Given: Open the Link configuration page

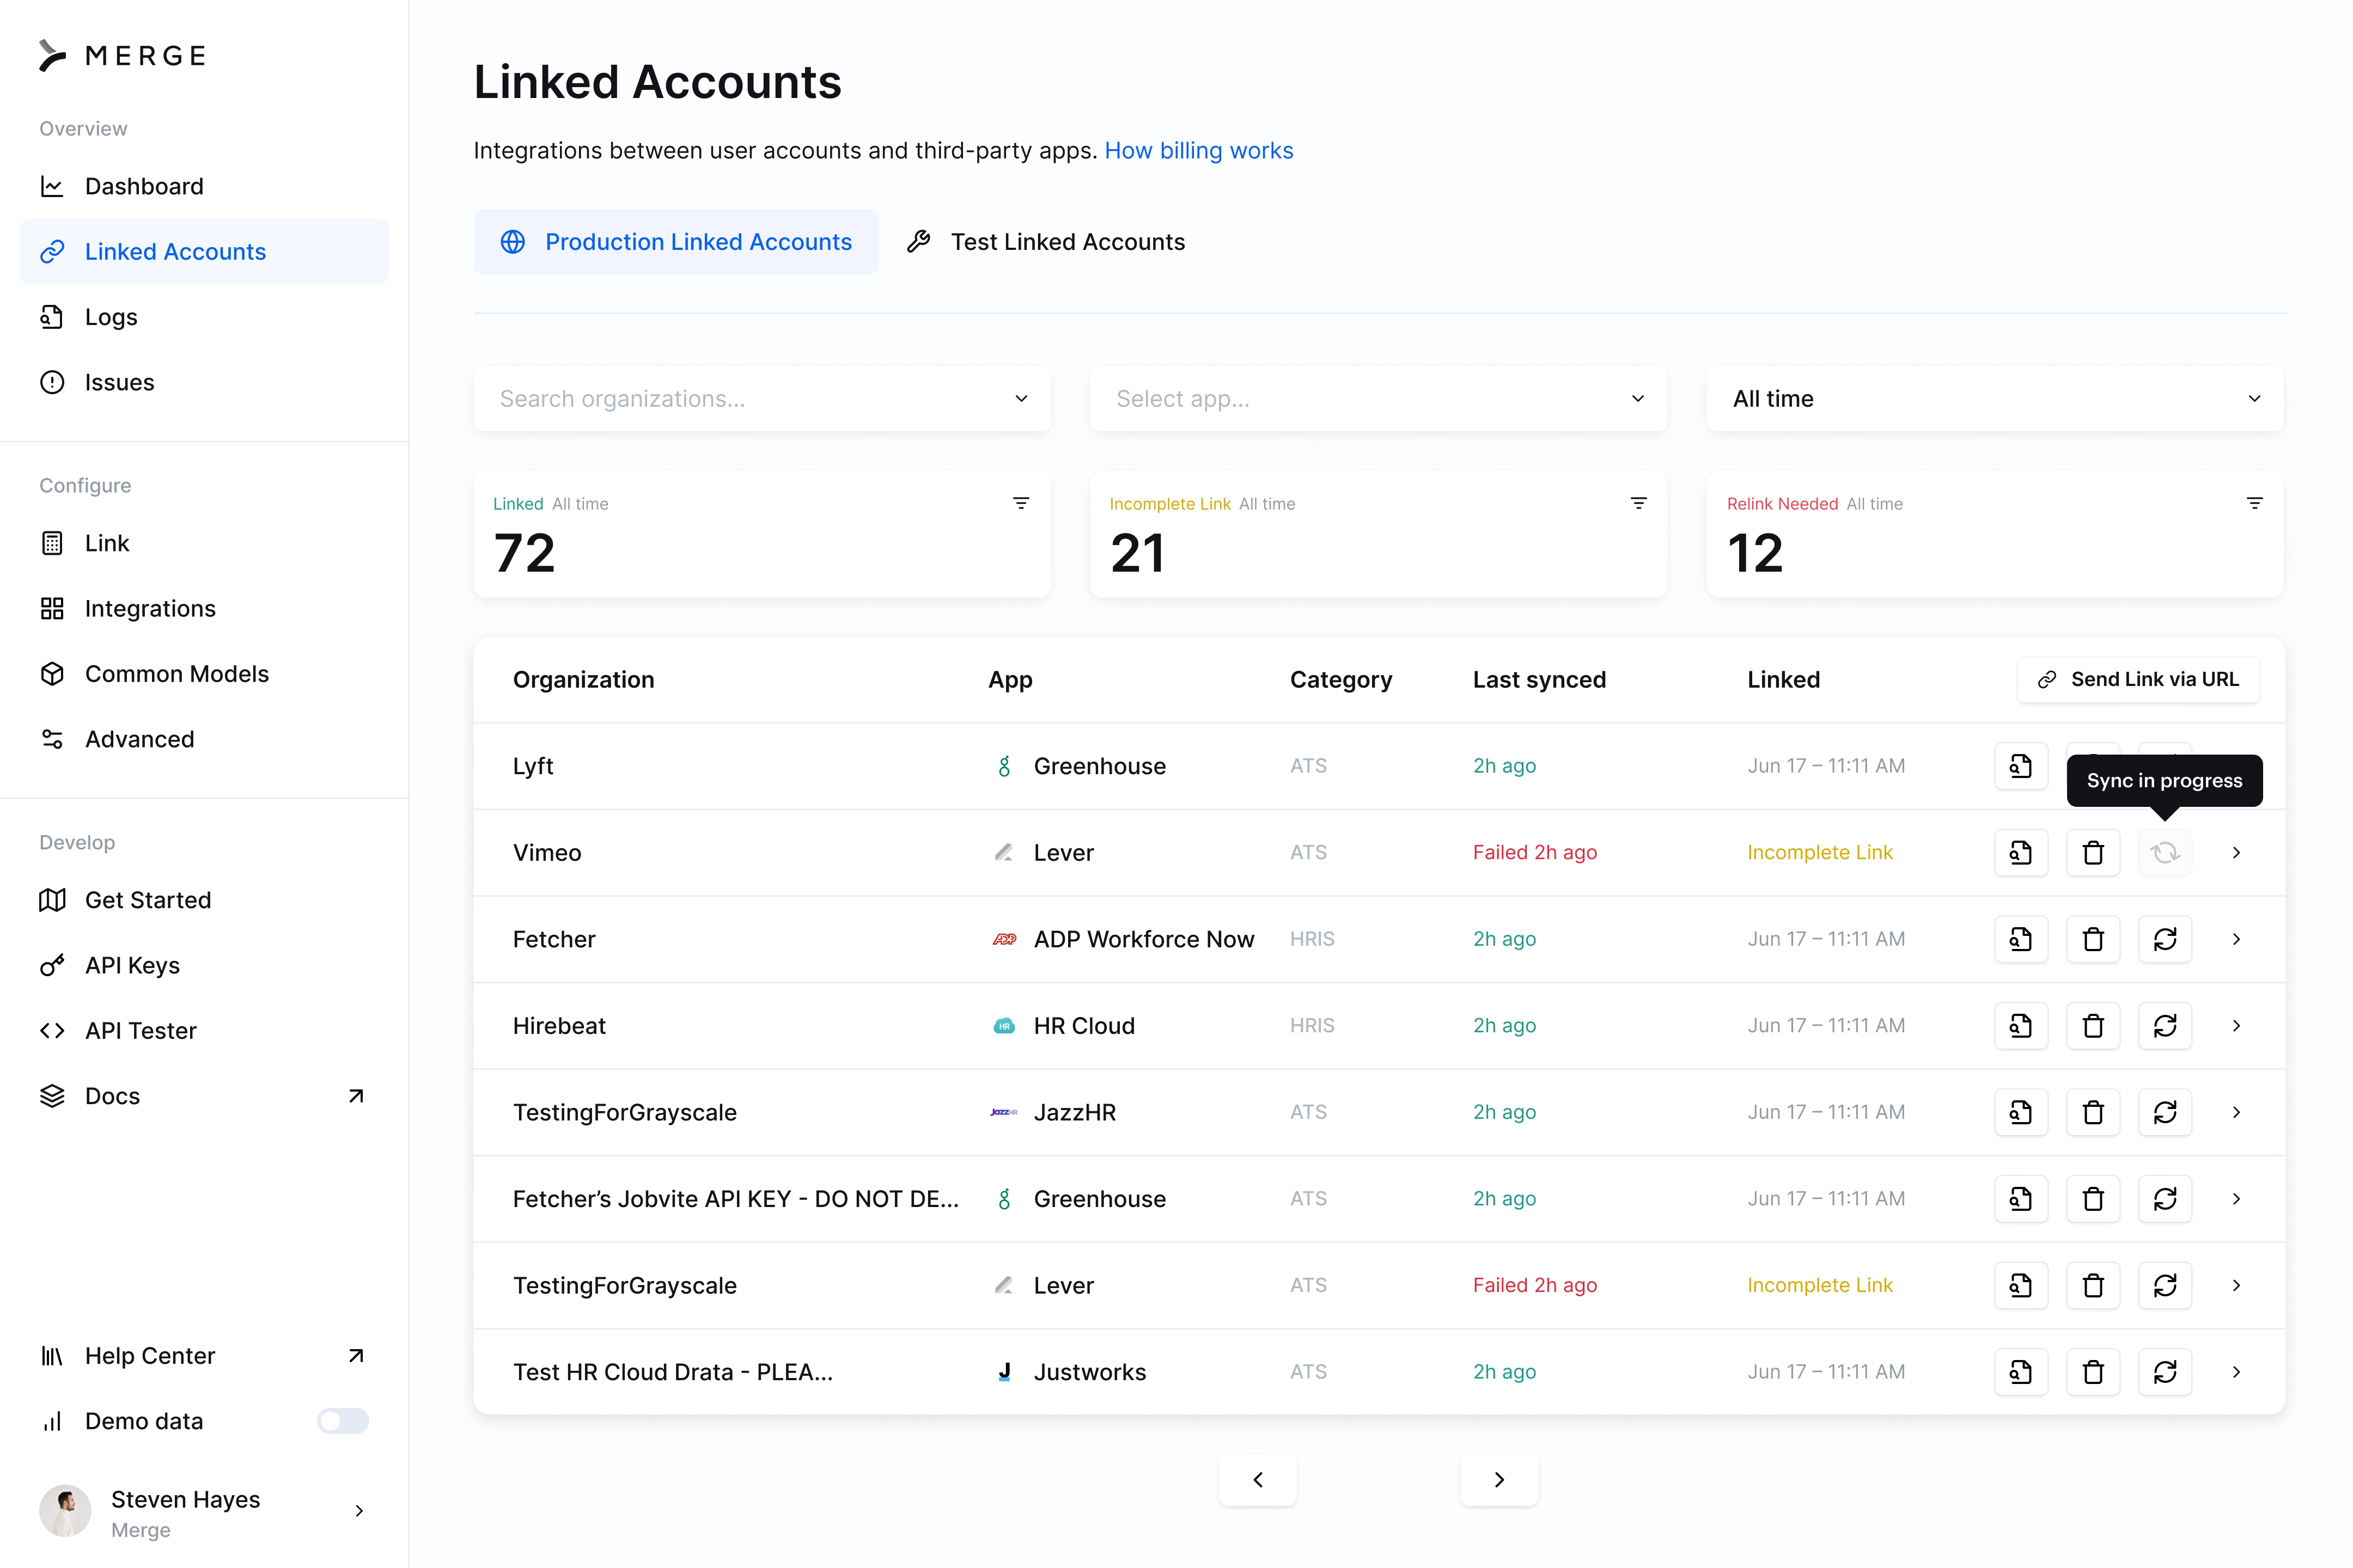Looking at the screenshot, I should (x=204, y=543).
